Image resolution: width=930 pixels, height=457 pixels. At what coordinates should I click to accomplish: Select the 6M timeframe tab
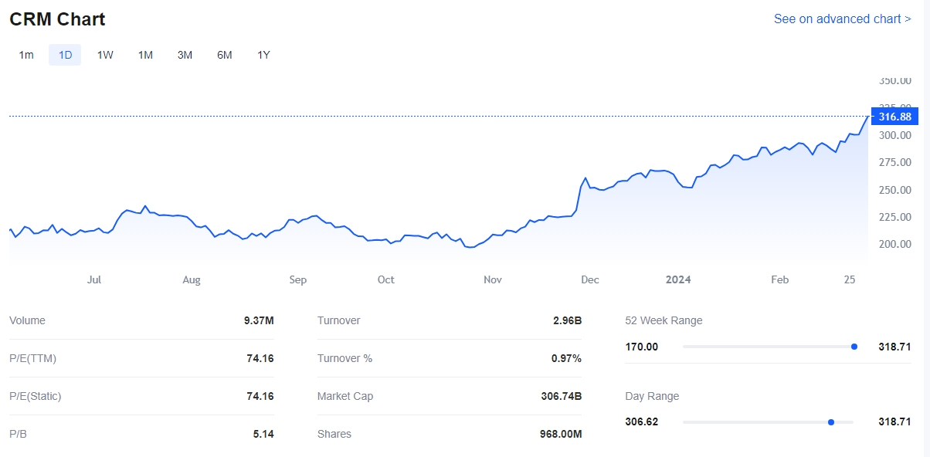[224, 55]
